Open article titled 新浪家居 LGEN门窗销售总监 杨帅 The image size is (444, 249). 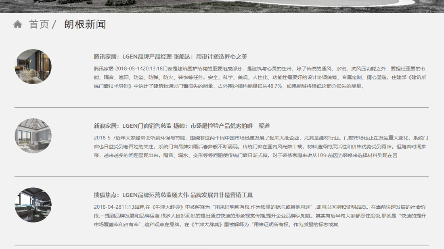[182, 126]
